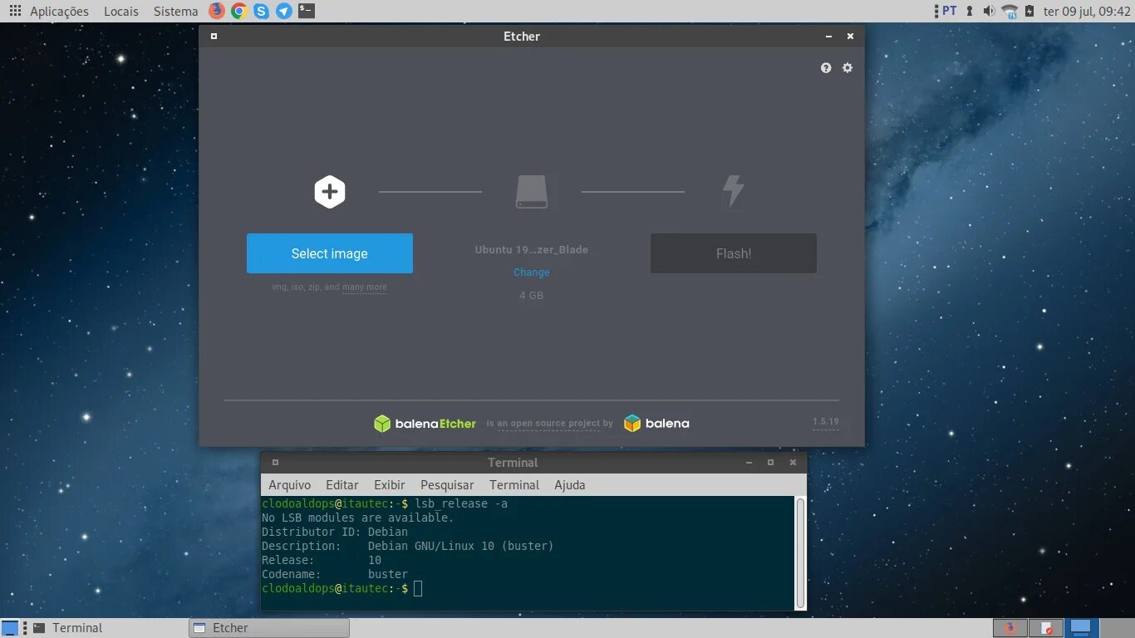Minimize the Etcher window
Viewport: 1135px width, 638px height.
tap(828, 37)
